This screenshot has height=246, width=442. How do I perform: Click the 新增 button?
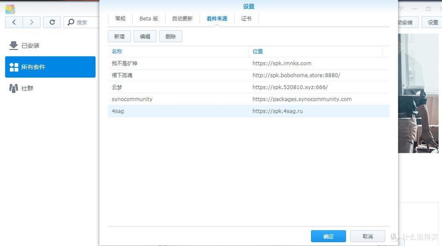[x=119, y=36]
